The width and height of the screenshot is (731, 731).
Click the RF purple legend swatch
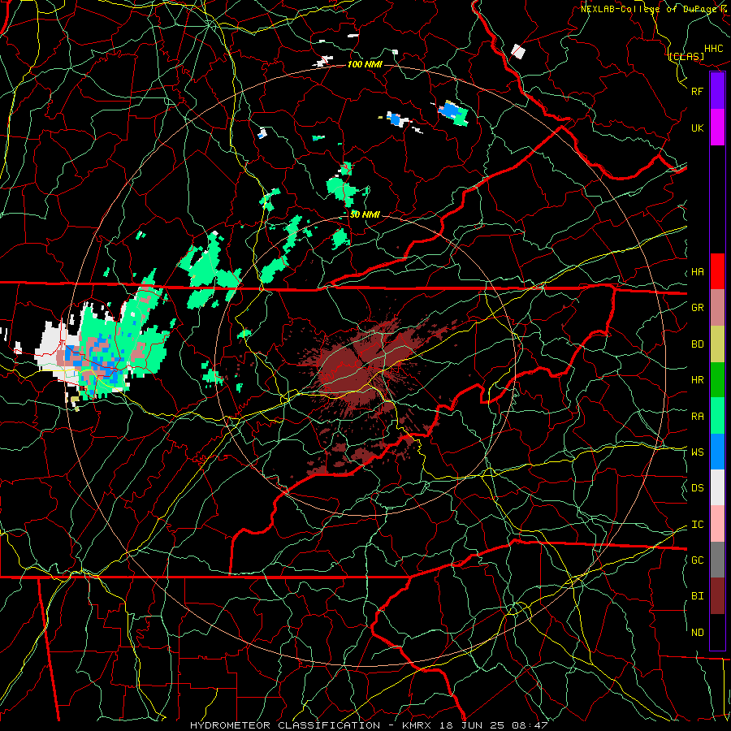pyautogui.click(x=717, y=91)
